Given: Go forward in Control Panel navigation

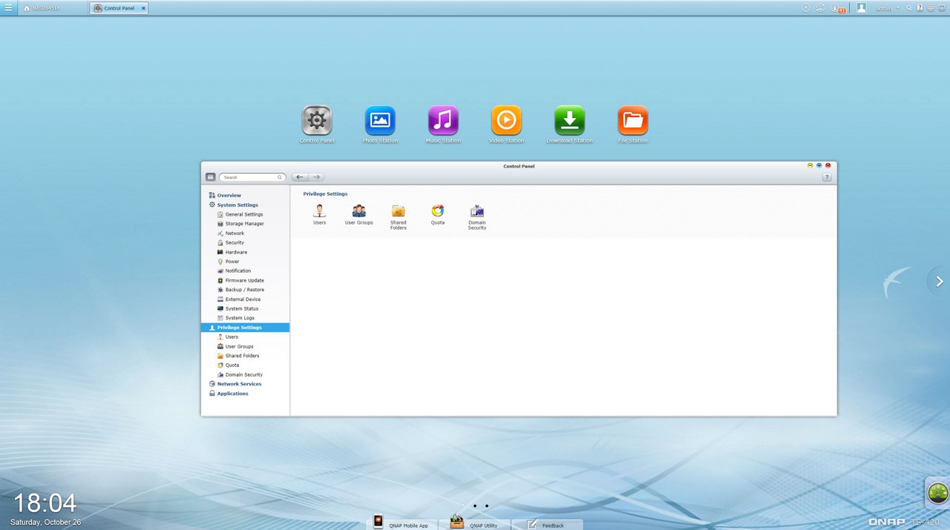Looking at the screenshot, I should point(316,177).
